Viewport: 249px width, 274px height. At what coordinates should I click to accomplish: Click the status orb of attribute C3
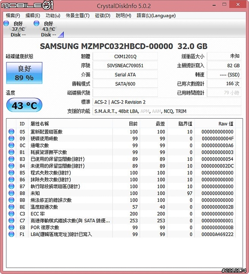click(x=12, y=214)
